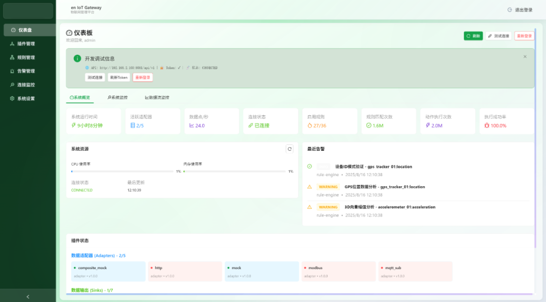
Task: Switch to the 系统概览 tab
Action: click(80, 98)
